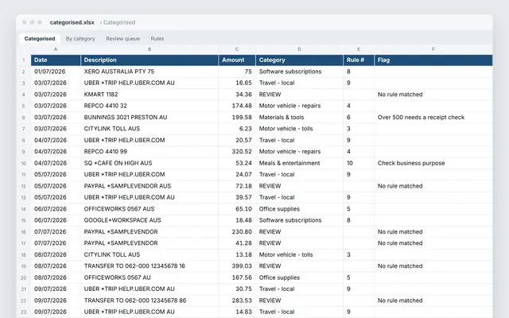Select the TRANSFER TO 062-000 12345678 16 cell
This screenshot has height=318, width=509.
tap(150, 266)
